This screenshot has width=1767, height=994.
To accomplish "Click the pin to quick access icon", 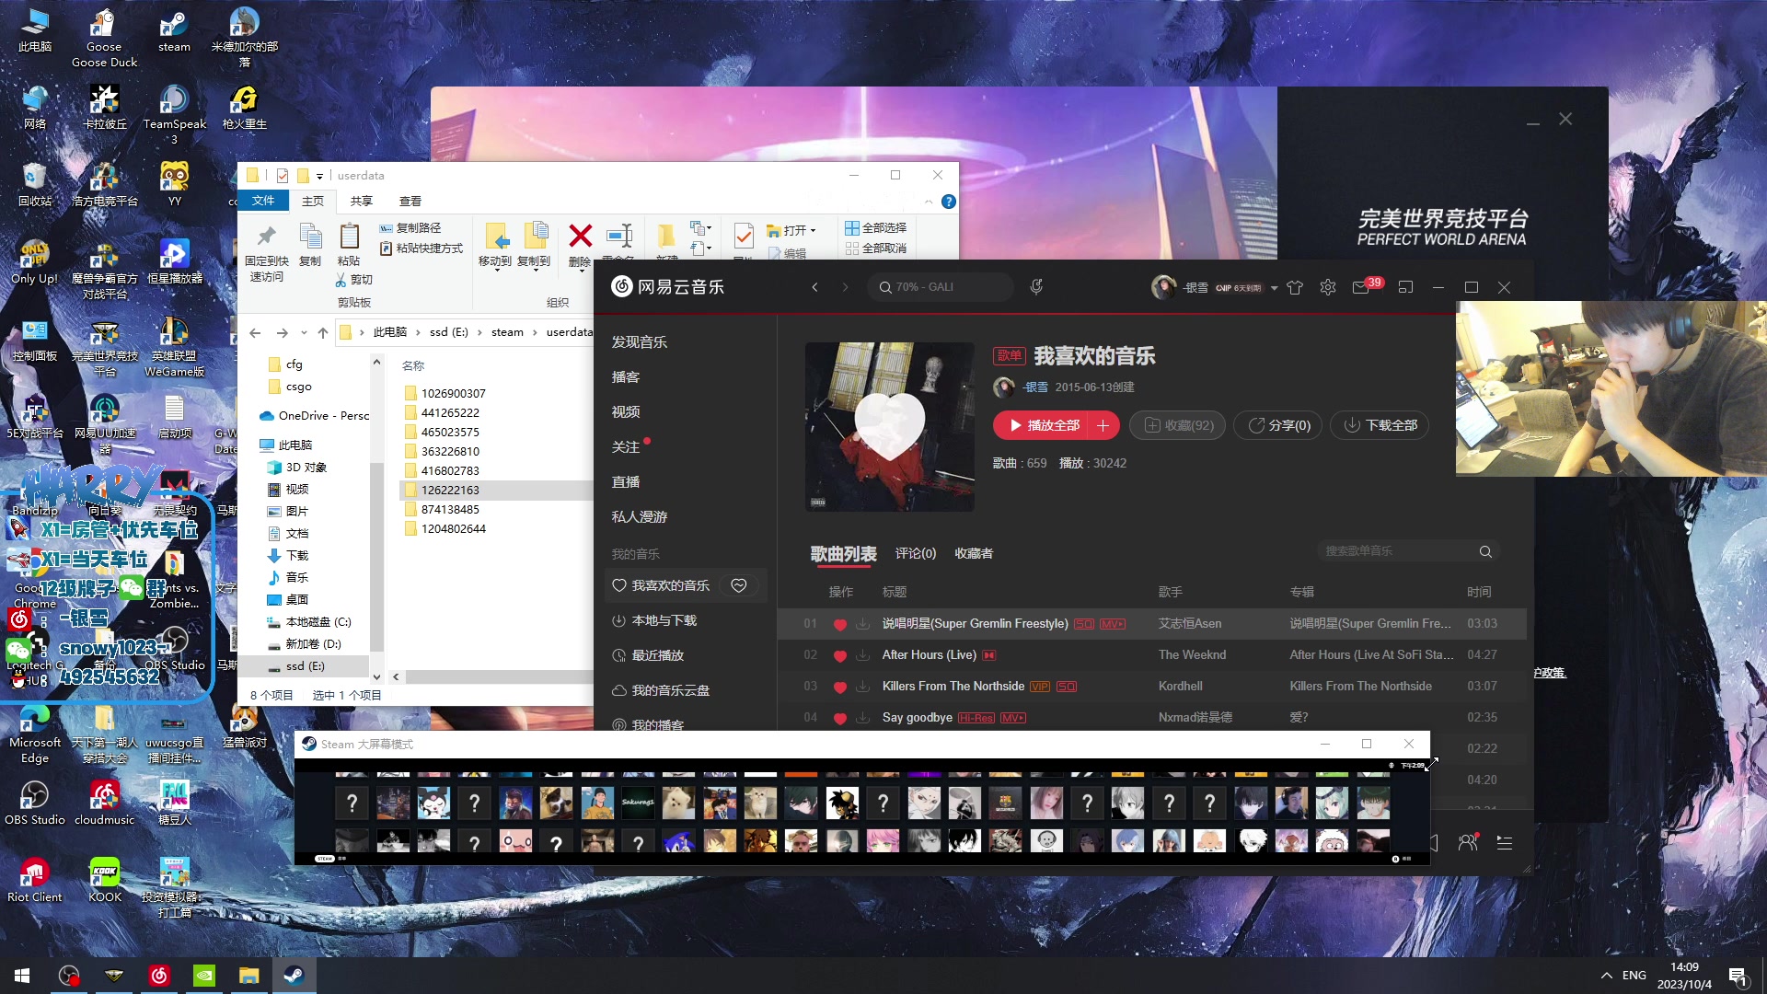I will (267, 237).
